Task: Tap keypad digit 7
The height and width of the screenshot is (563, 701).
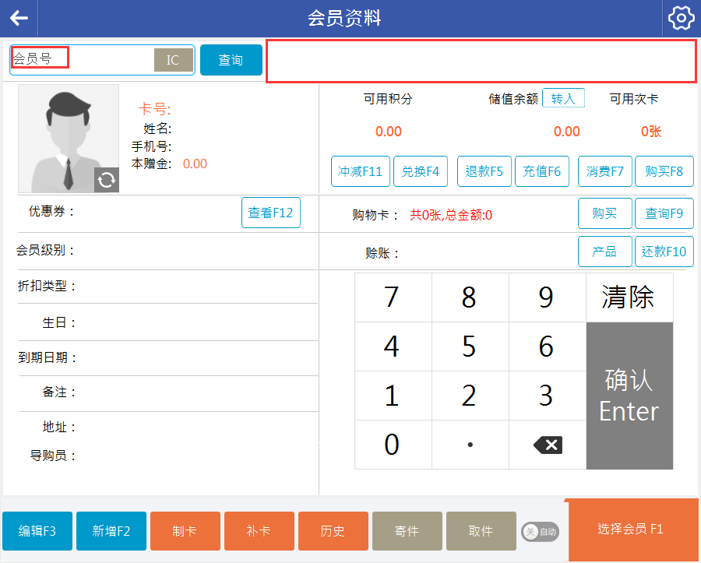Action: (x=393, y=297)
